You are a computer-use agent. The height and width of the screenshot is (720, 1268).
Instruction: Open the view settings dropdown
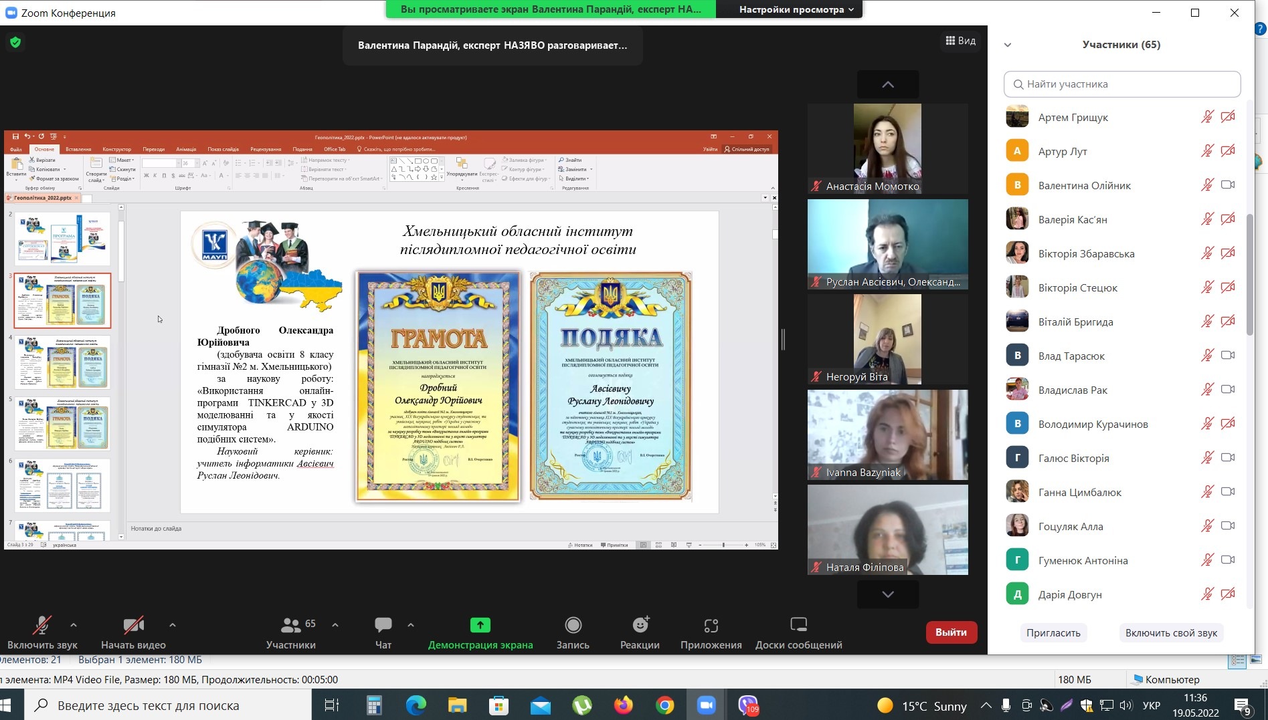coord(796,9)
